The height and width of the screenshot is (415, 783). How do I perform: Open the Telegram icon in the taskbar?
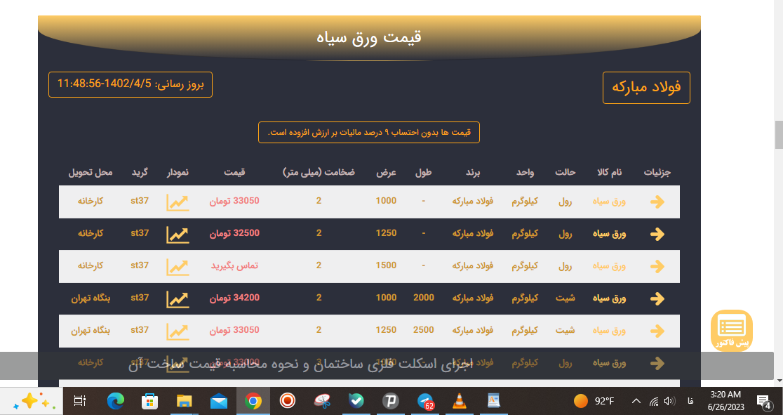(x=425, y=401)
